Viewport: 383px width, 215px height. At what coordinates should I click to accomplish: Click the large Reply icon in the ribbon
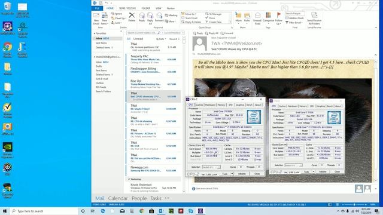point(142,17)
